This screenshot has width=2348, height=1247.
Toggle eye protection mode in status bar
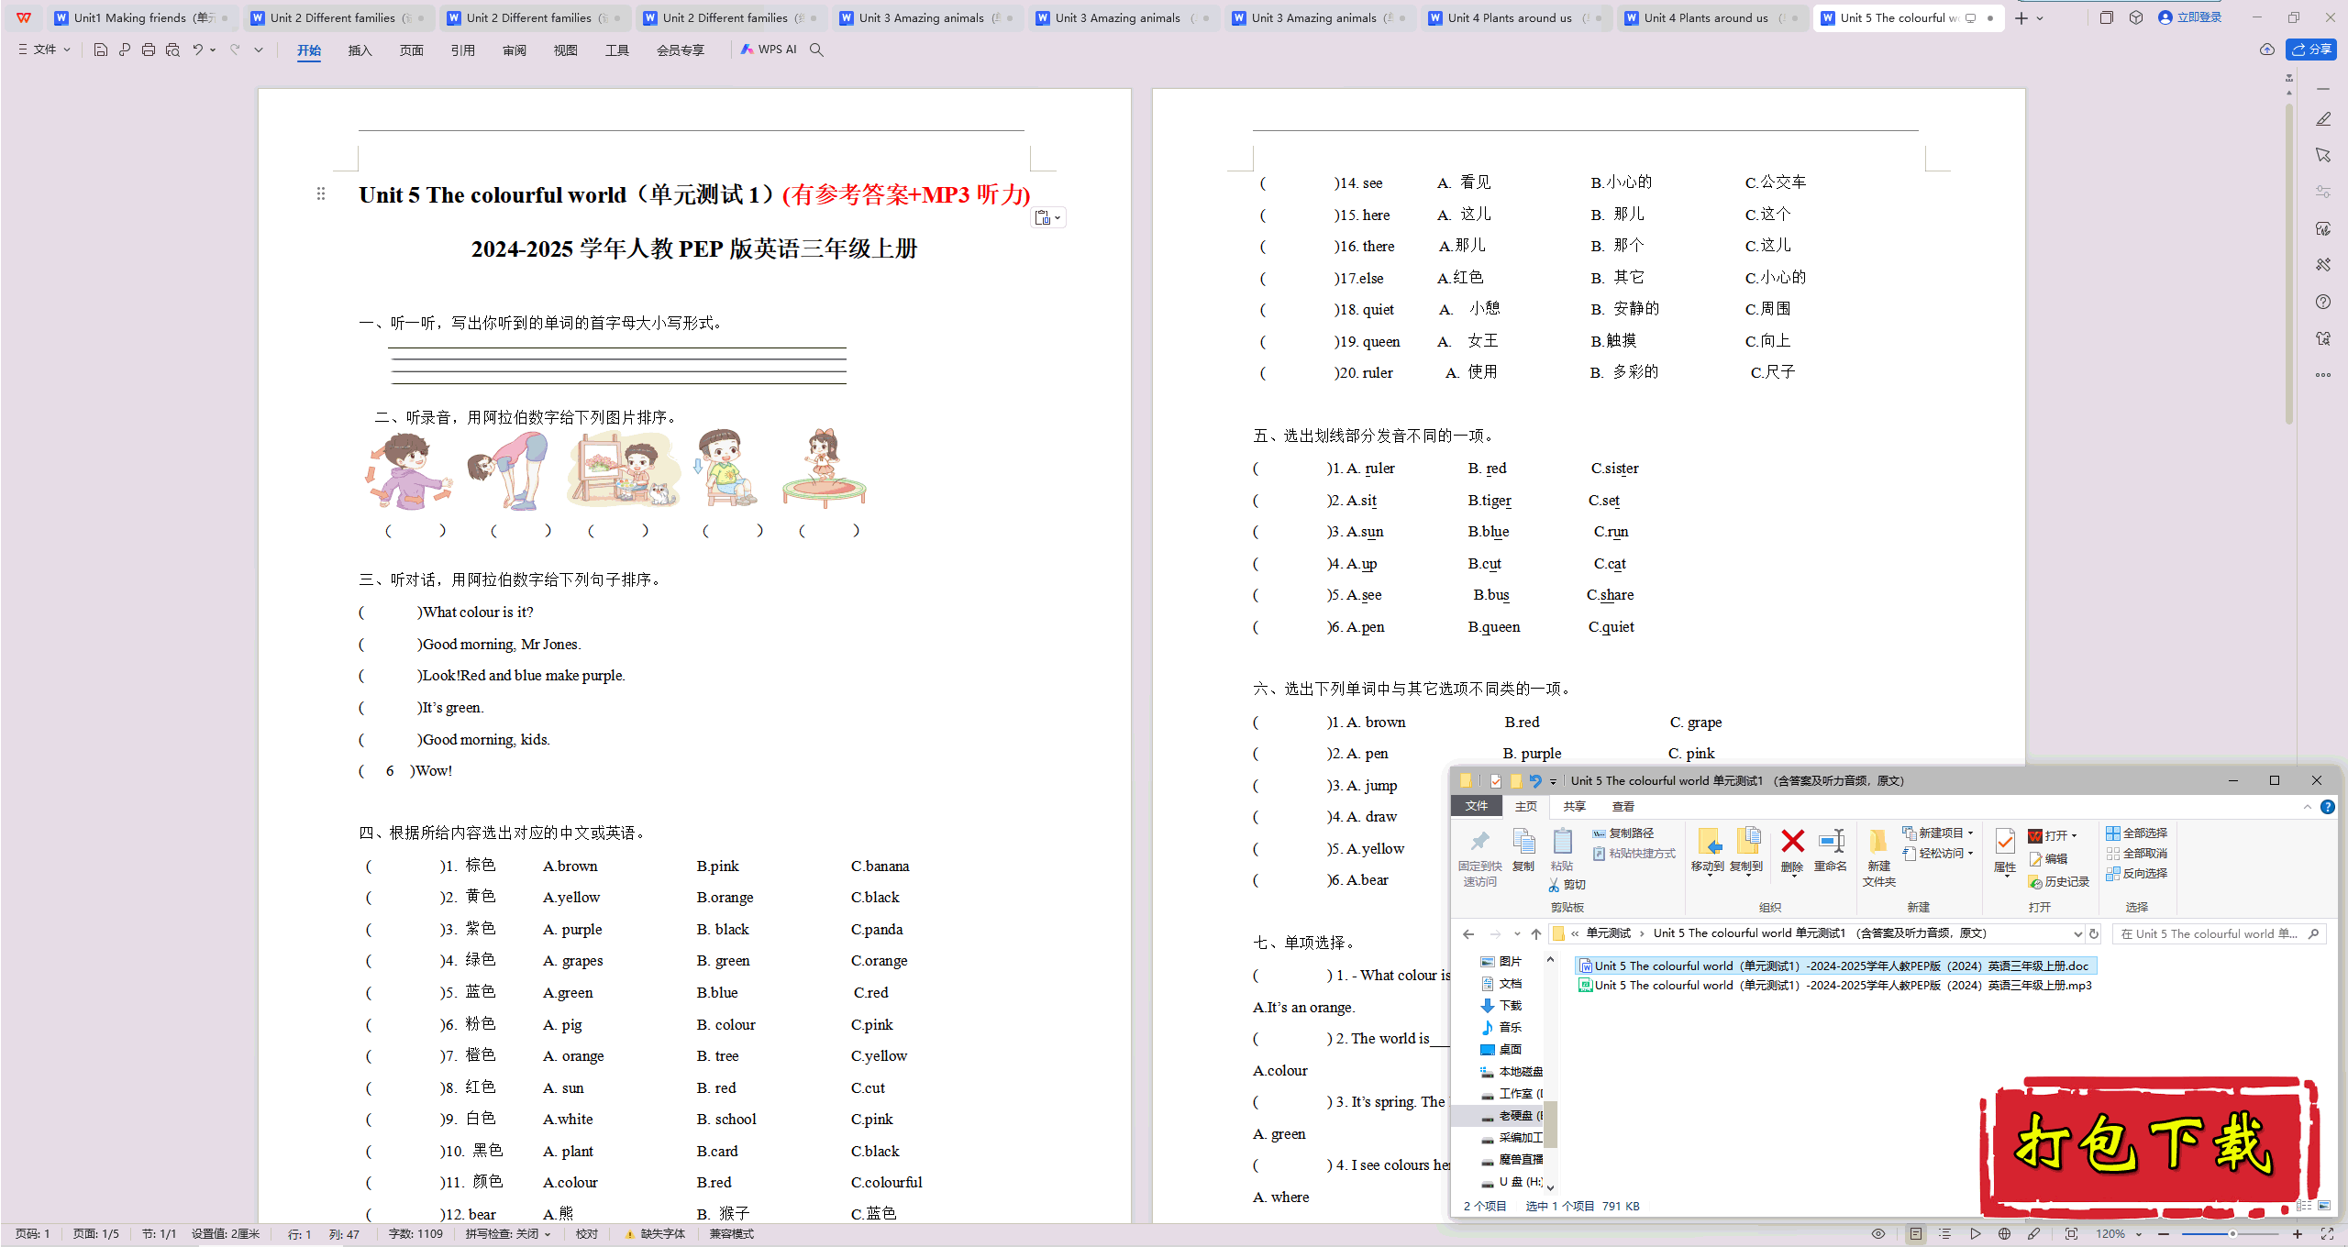point(1878,1234)
